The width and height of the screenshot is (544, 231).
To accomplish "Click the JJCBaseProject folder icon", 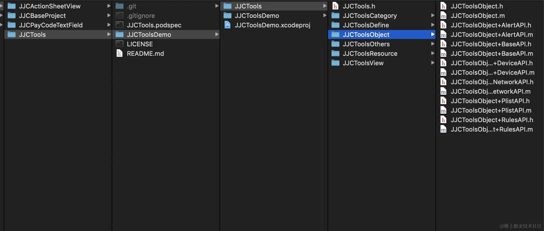I will coord(12,16).
